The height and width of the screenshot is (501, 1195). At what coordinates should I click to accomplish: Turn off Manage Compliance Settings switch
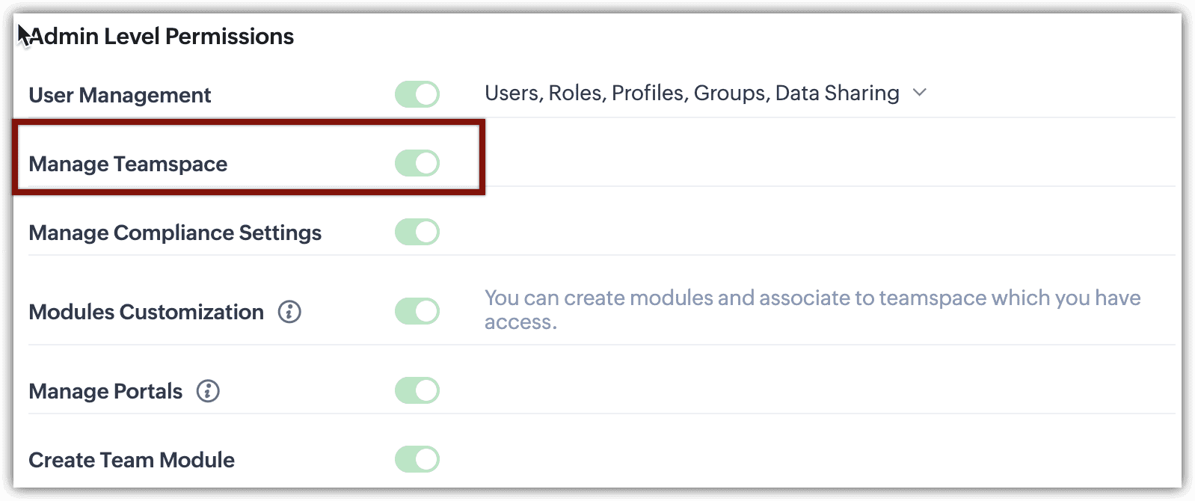417,232
